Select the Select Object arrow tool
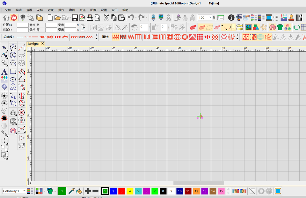Viewport: 306px width, 198px height. pos(5,48)
